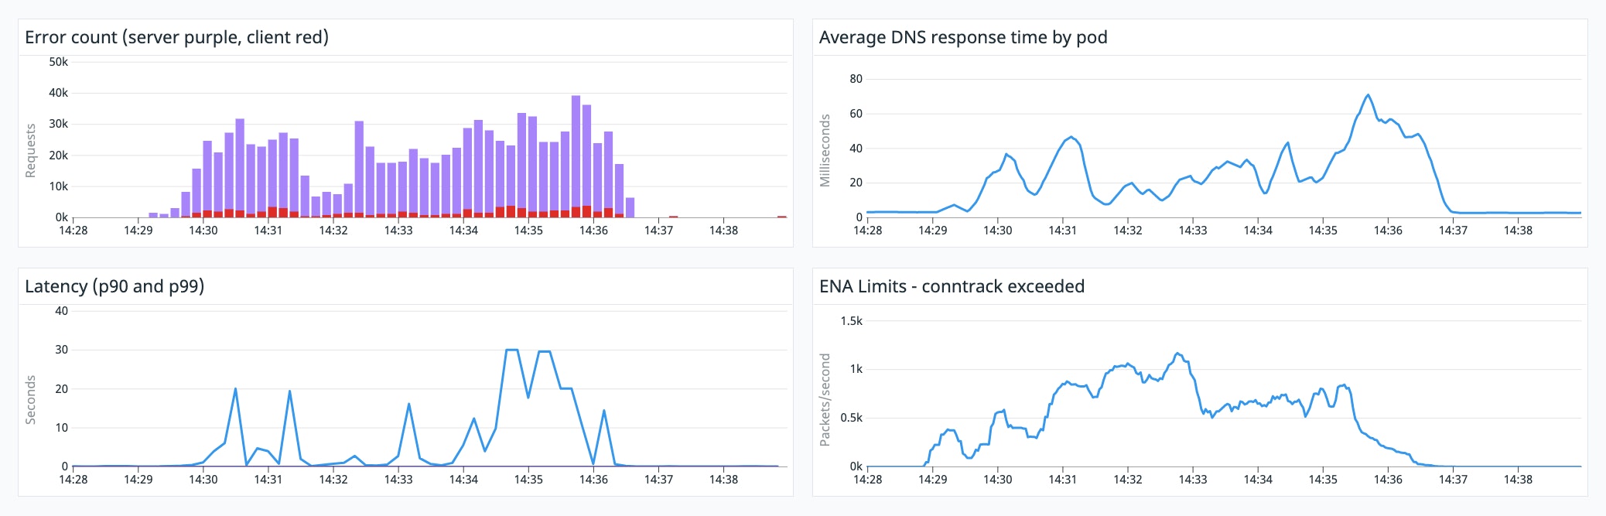
Task: Select the Latency (p90 and p99) panel title
Action: point(114,286)
